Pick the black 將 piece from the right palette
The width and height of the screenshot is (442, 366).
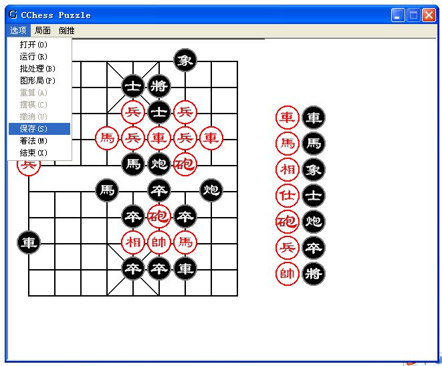tap(313, 274)
